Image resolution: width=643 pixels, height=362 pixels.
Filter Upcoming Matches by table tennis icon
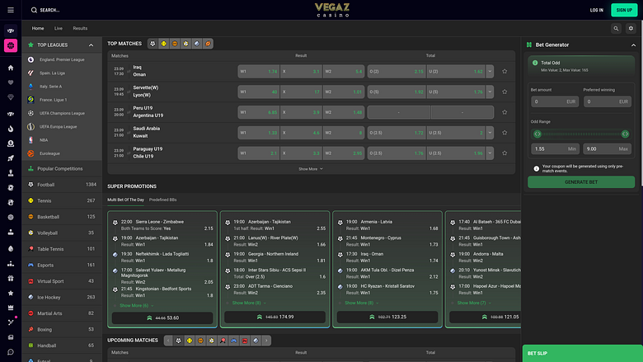point(223,341)
